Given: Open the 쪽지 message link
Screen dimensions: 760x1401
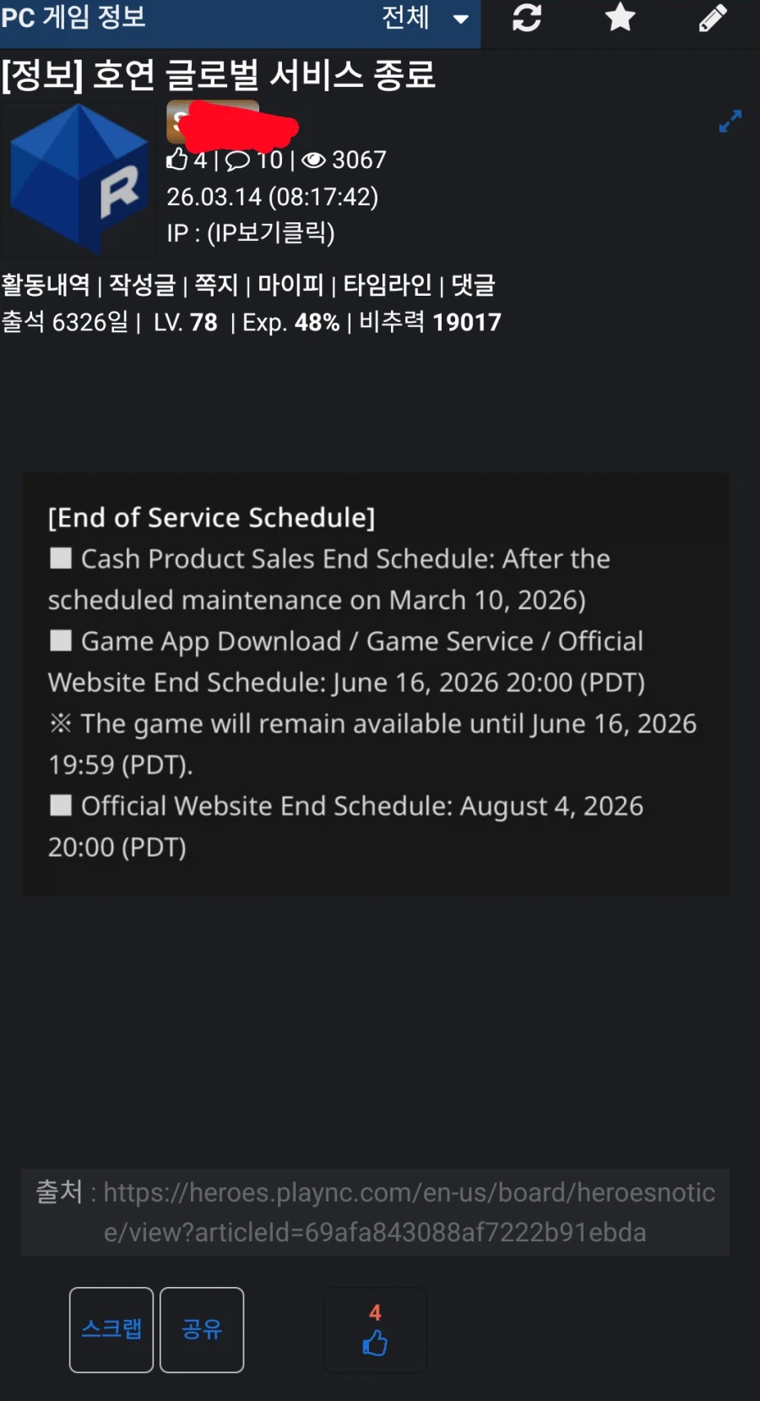Looking at the screenshot, I should pyautogui.click(x=216, y=286).
